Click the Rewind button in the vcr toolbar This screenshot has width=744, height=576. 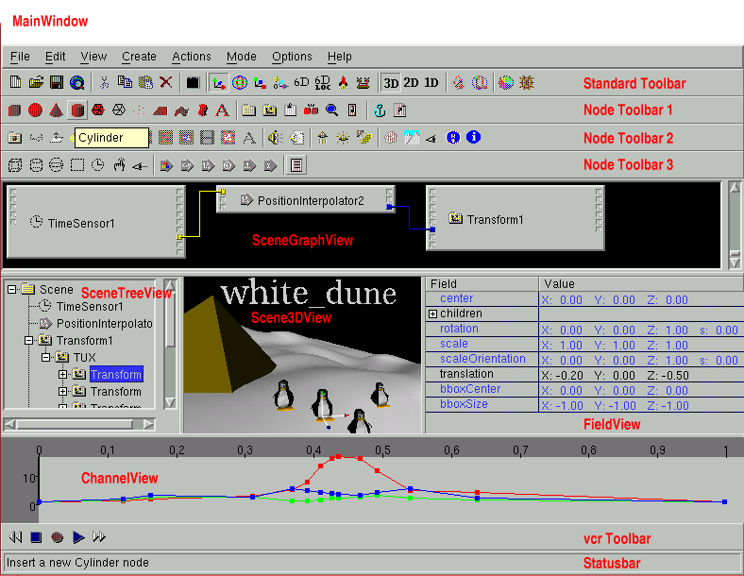point(15,537)
